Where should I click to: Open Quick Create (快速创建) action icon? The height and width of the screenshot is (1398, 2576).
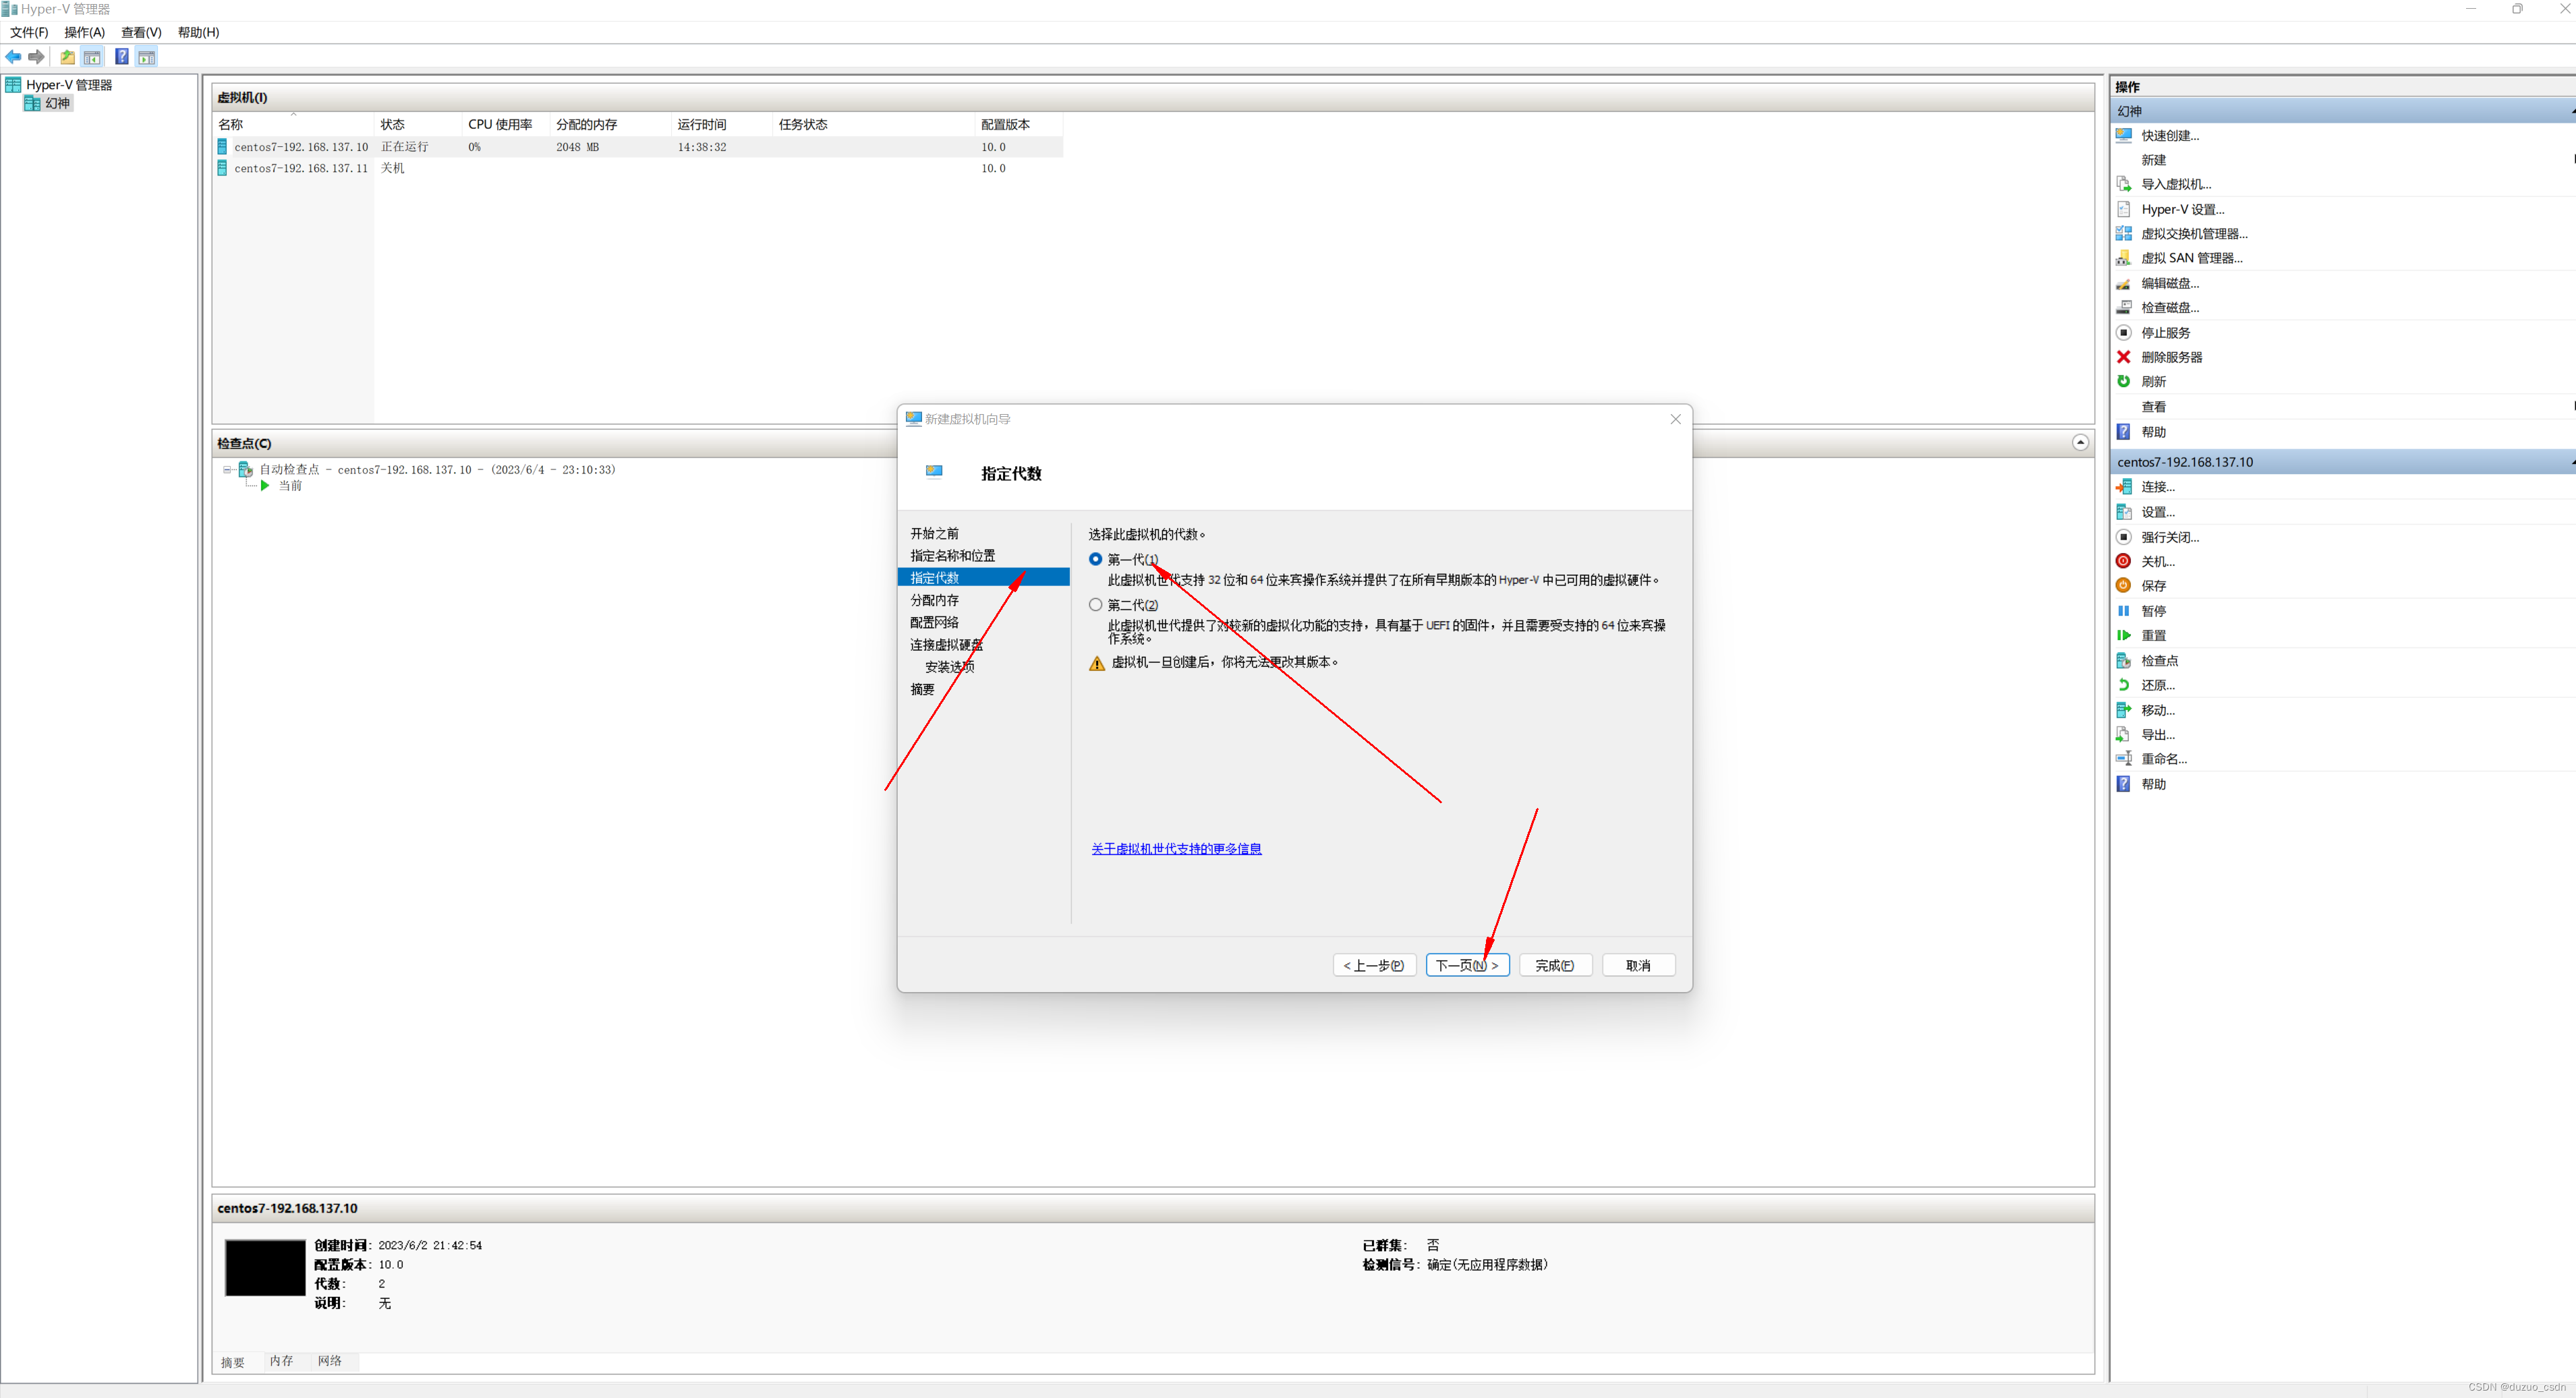[2124, 135]
